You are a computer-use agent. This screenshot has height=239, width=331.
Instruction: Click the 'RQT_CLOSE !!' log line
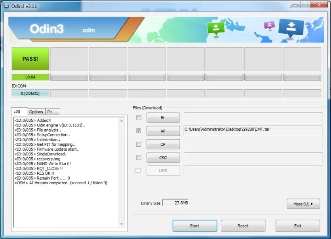pyautogui.click(x=39, y=168)
